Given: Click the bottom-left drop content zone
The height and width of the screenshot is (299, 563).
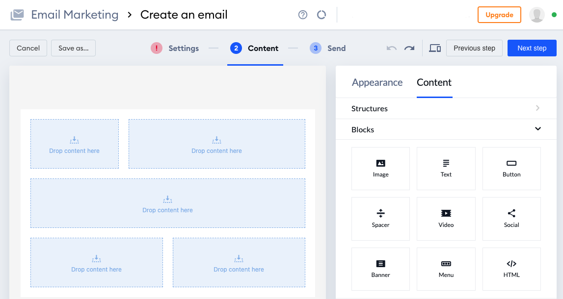Looking at the screenshot, I should click(97, 262).
